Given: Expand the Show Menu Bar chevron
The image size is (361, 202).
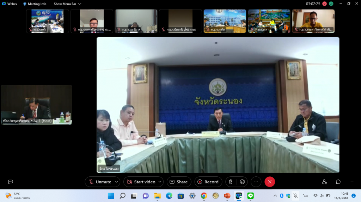Looking at the screenshot, I should (79, 4).
